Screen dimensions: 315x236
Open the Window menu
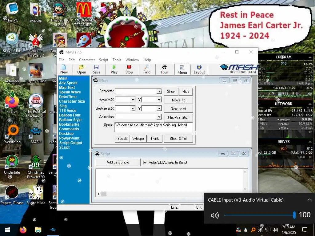click(132, 60)
